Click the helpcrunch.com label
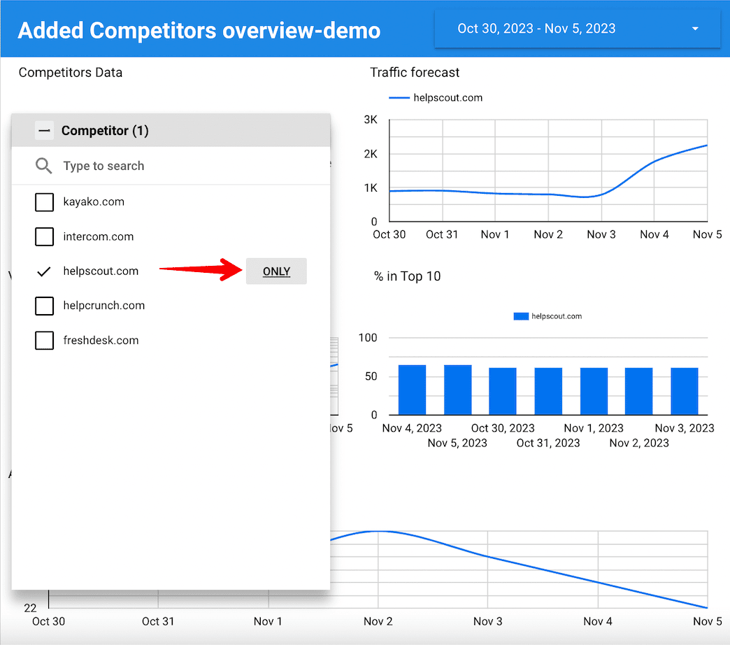The height and width of the screenshot is (645, 730). [x=103, y=306]
